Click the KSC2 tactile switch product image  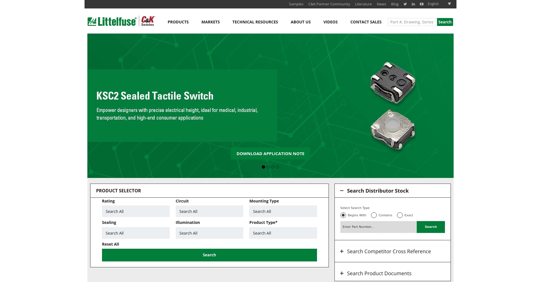pos(393,106)
